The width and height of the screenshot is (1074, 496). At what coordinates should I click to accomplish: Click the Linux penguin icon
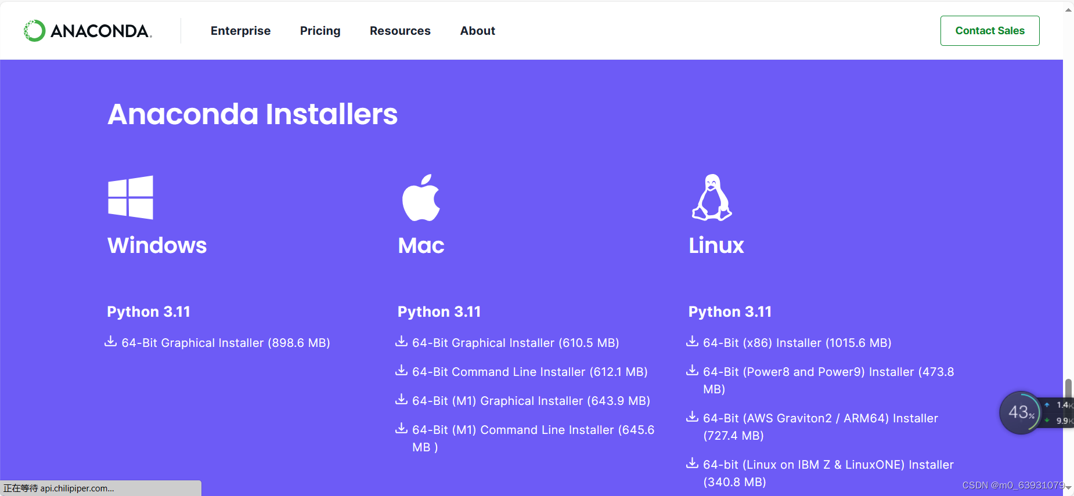pyautogui.click(x=712, y=197)
